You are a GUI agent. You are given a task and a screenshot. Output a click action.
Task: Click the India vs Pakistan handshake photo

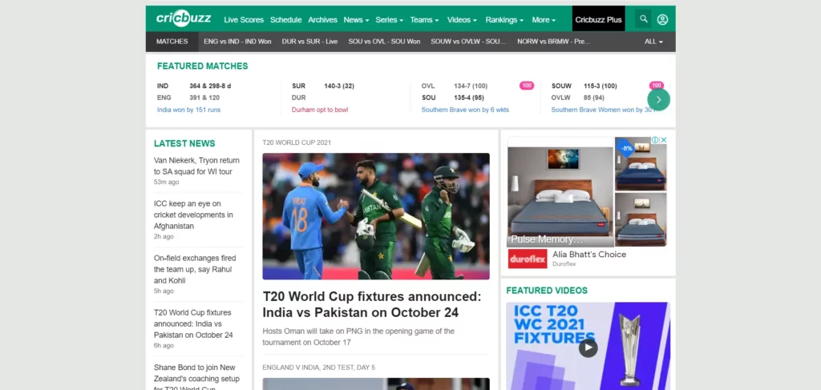point(376,216)
